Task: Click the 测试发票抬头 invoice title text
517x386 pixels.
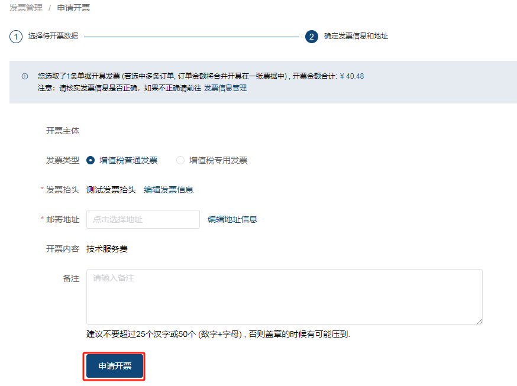Action: coord(111,190)
